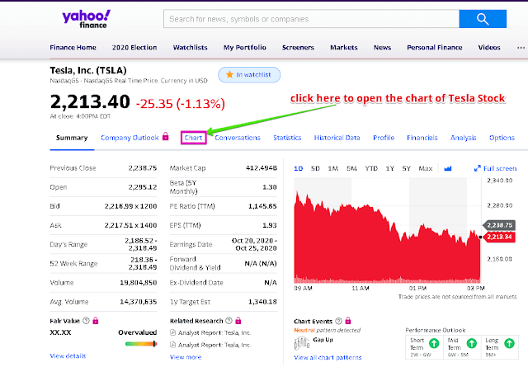
Task: Click the Fair Value help question icon
Action: click(86, 321)
